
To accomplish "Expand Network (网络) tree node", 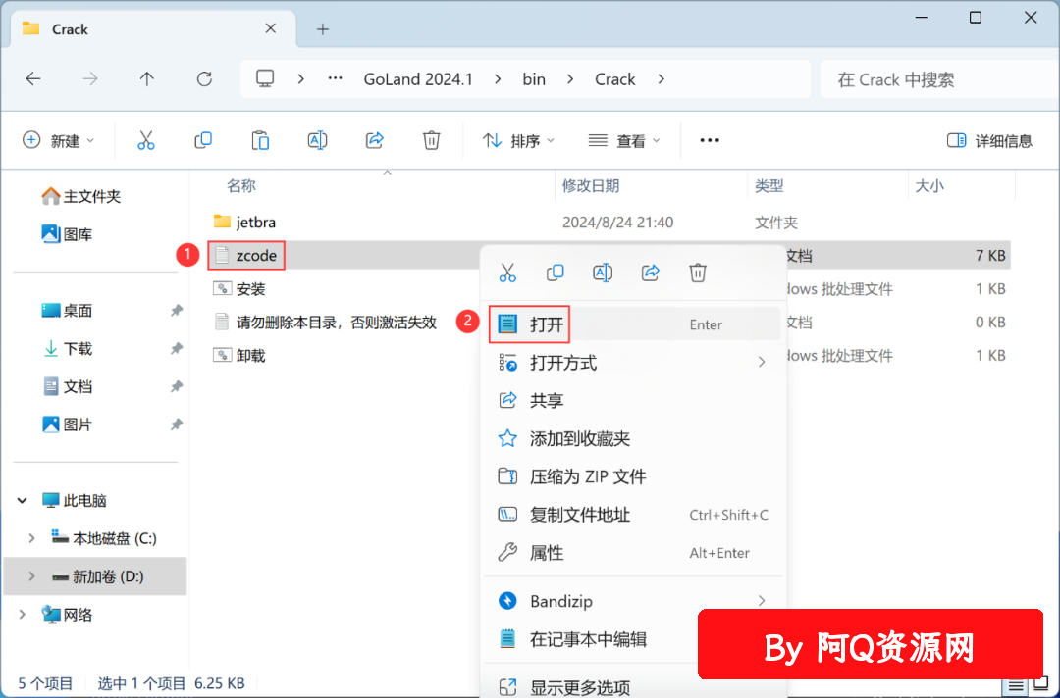I will (x=23, y=615).
